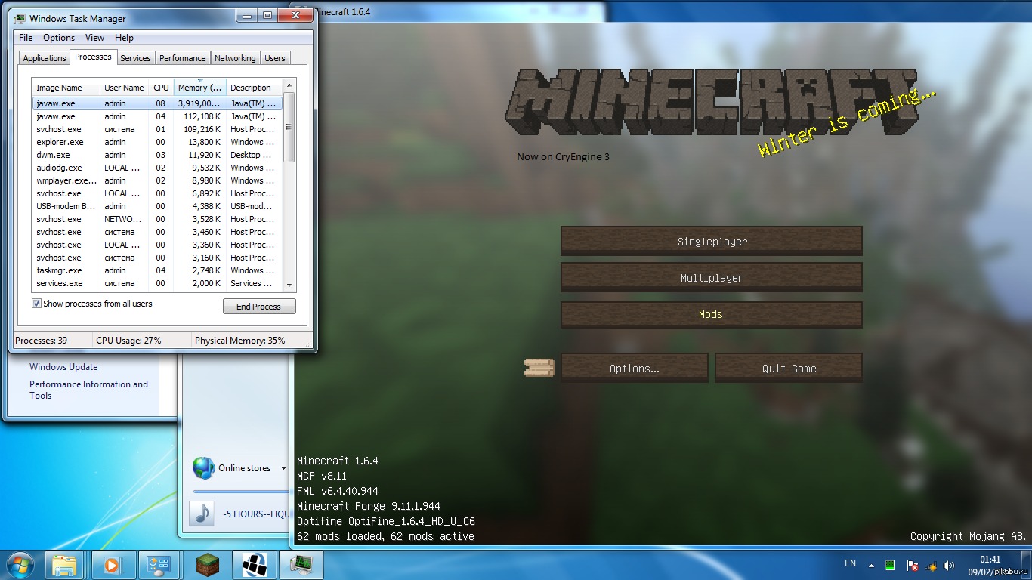This screenshot has width=1032, height=580.
Task: Click the wooden planks language icon by Options
Action: pyautogui.click(x=539, y=368)
